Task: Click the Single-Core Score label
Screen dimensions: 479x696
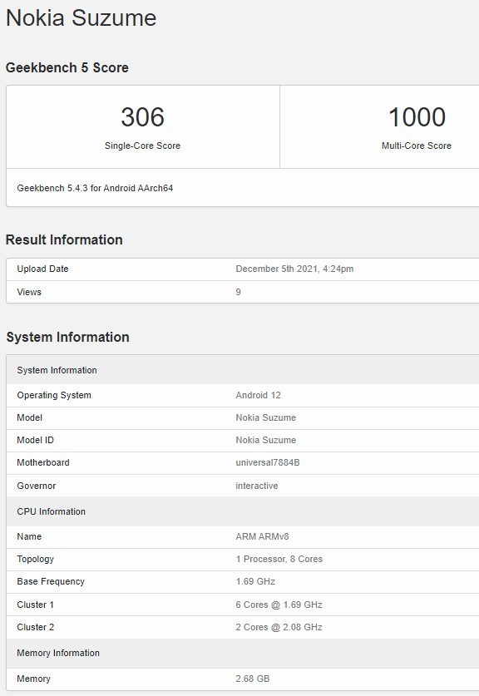Action: [142, 146]
